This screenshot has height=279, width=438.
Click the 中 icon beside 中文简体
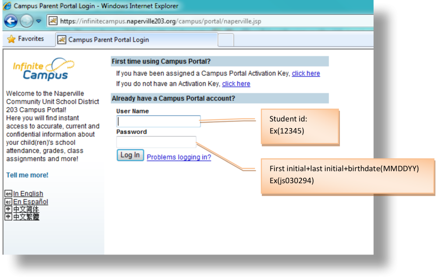pyautogui.click(x=8, y=209)
